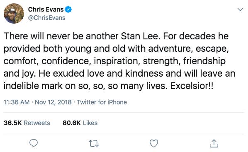Screen dimensions: 248x152
Task: Click the reply speech bubble icon
Action: [34, 143]
